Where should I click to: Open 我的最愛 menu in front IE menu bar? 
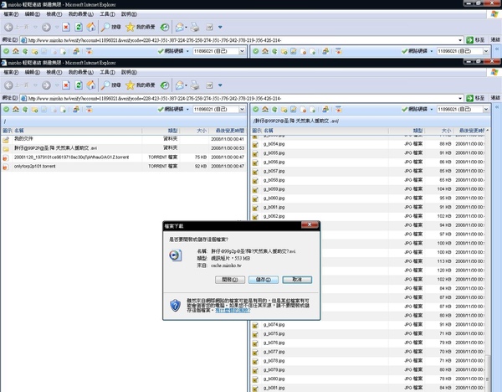(80, 72)
